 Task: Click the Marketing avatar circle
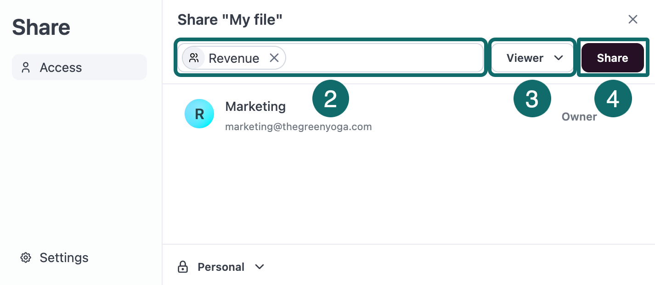(199, 114)
